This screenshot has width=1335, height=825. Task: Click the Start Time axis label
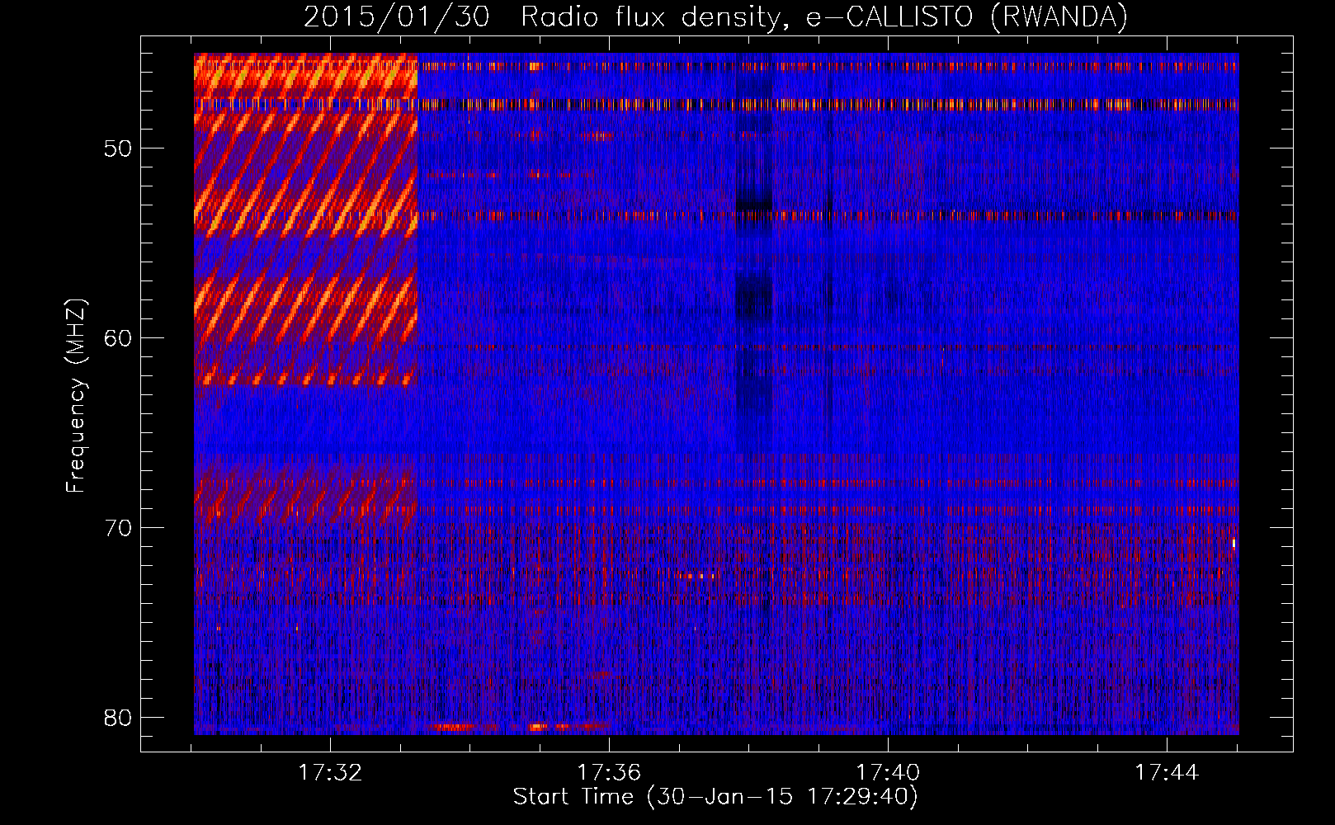pyautogui.click(x=715, y=797)
